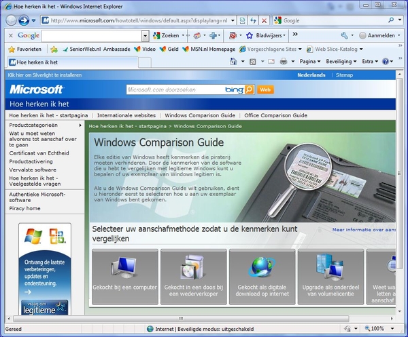Open the recent pages dropdown arrow
This screenshot has width=408, height=337.
point(33,20)
